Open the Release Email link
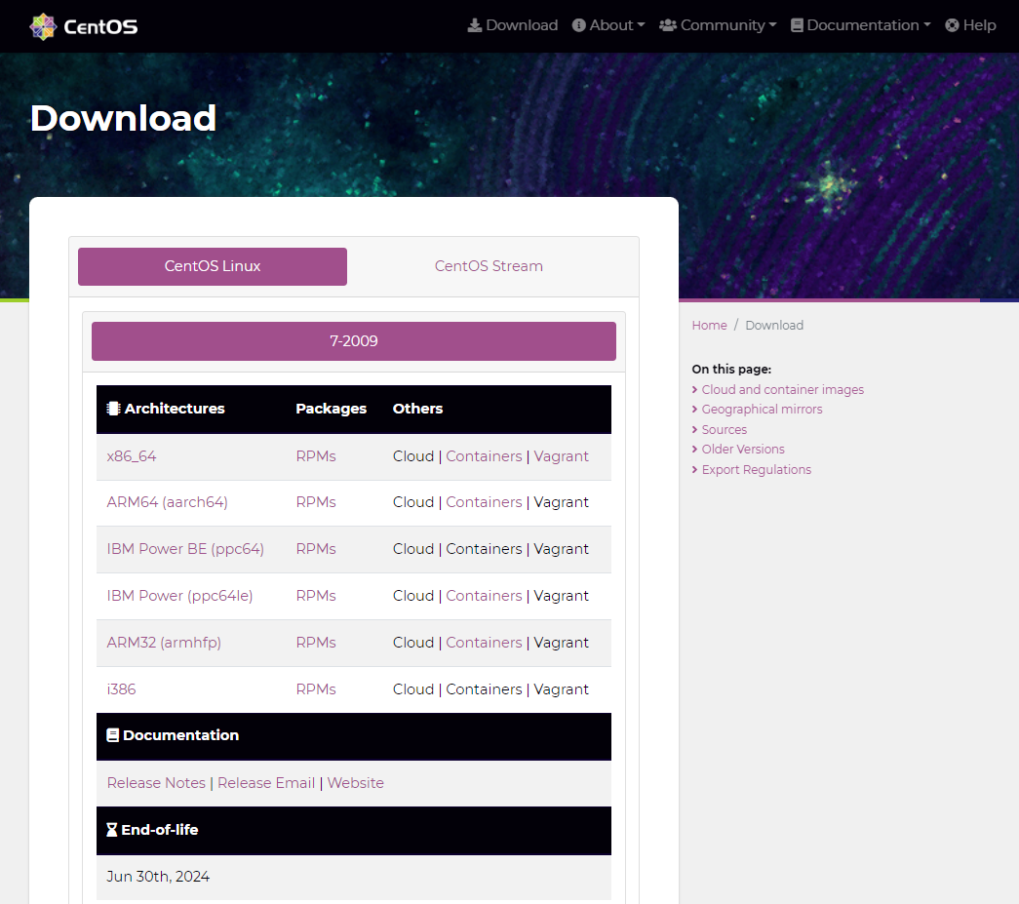Image resolution: width=1019 pixels, height=904 pixels. 266,783
